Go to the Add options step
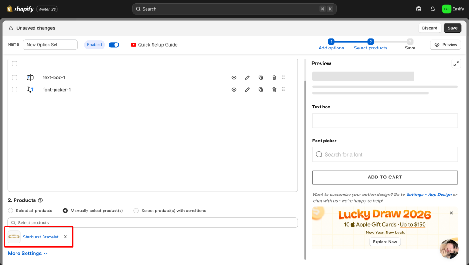The height and width of the screenshot is (265, 469). 331,44
